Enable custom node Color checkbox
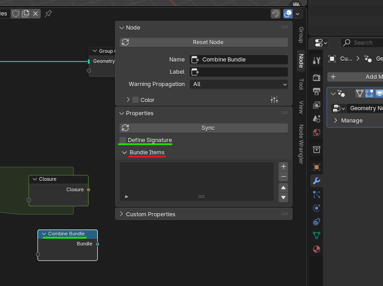 135,100
